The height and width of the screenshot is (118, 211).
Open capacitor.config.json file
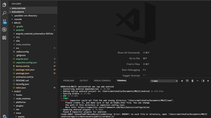33,63
